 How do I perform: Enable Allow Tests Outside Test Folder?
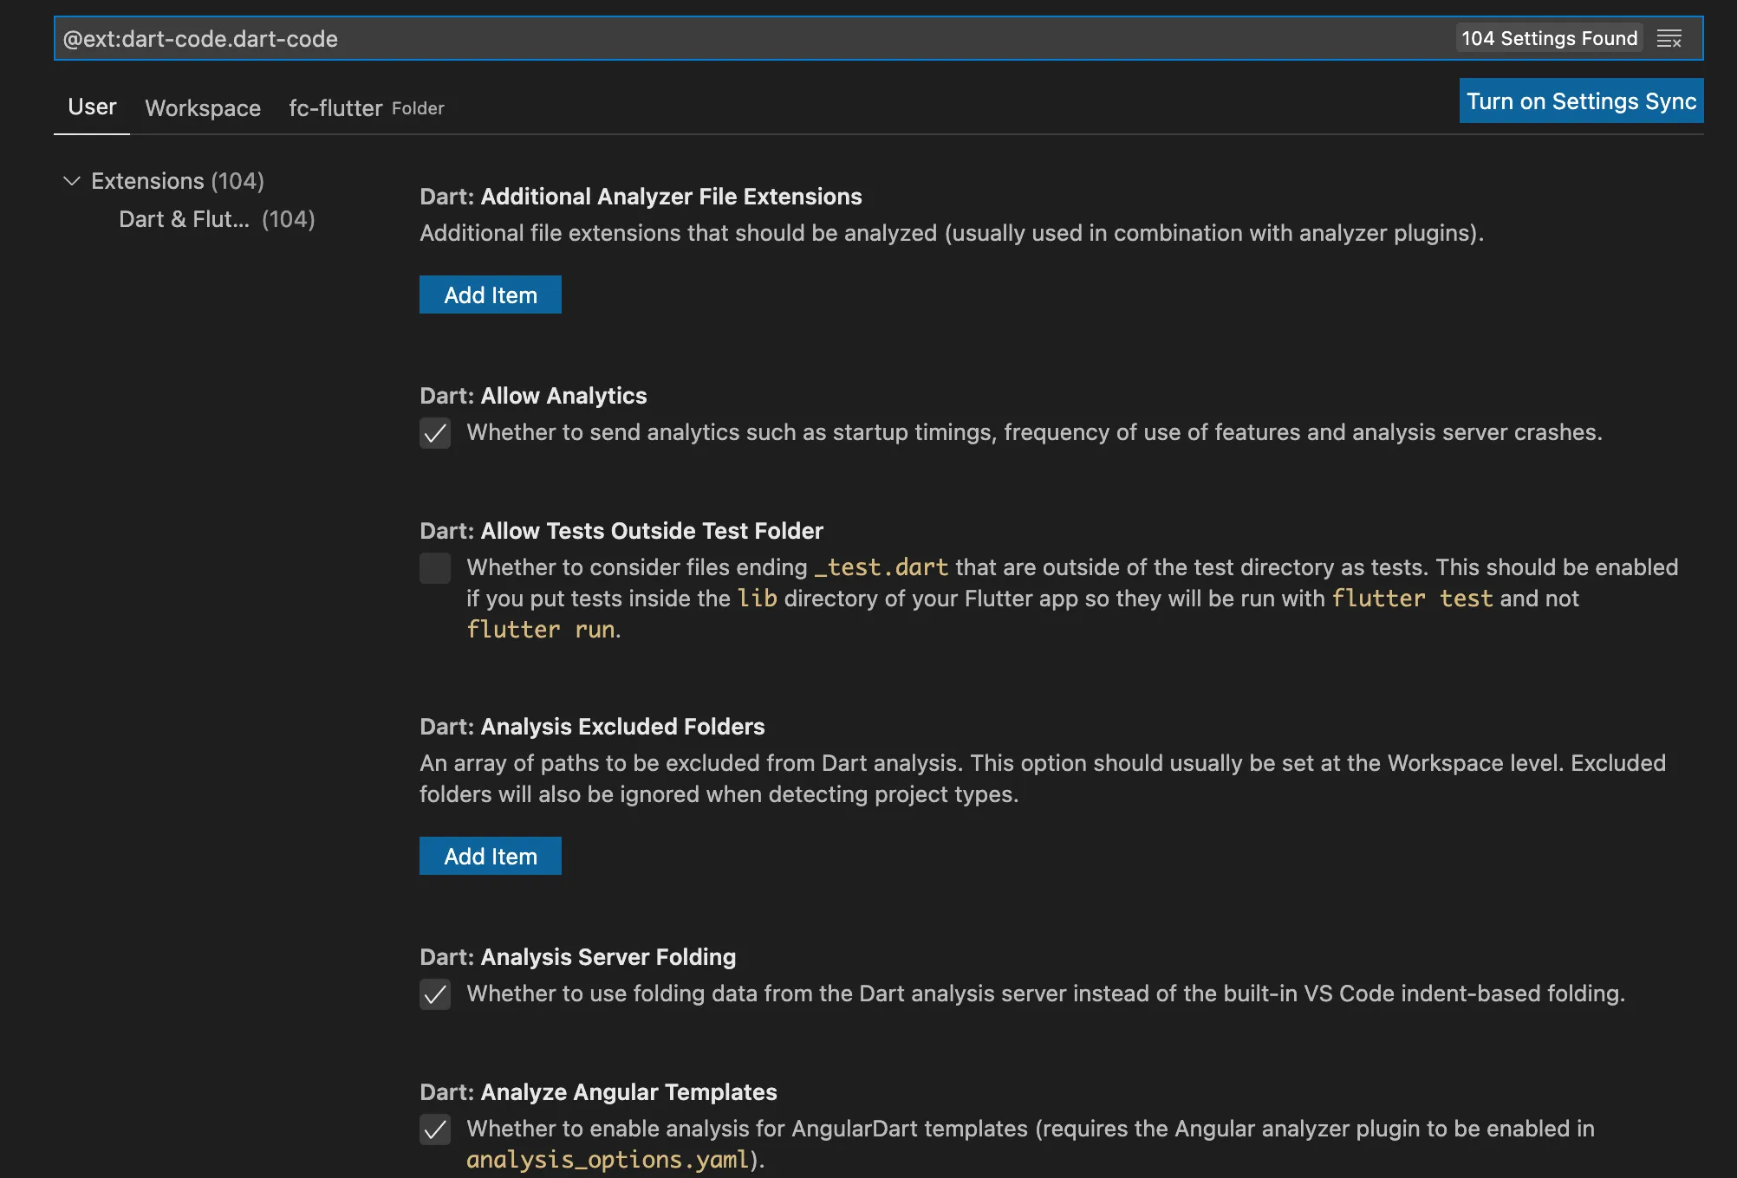[435, 568]
